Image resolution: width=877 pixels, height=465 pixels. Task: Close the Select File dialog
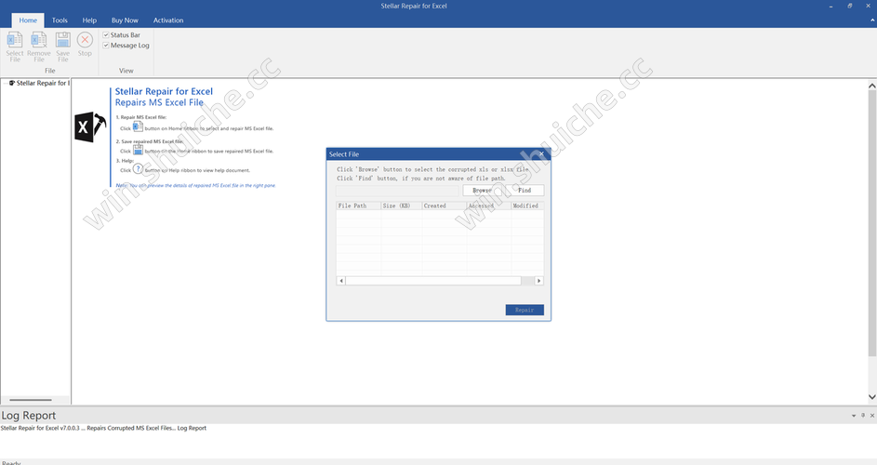541,153
